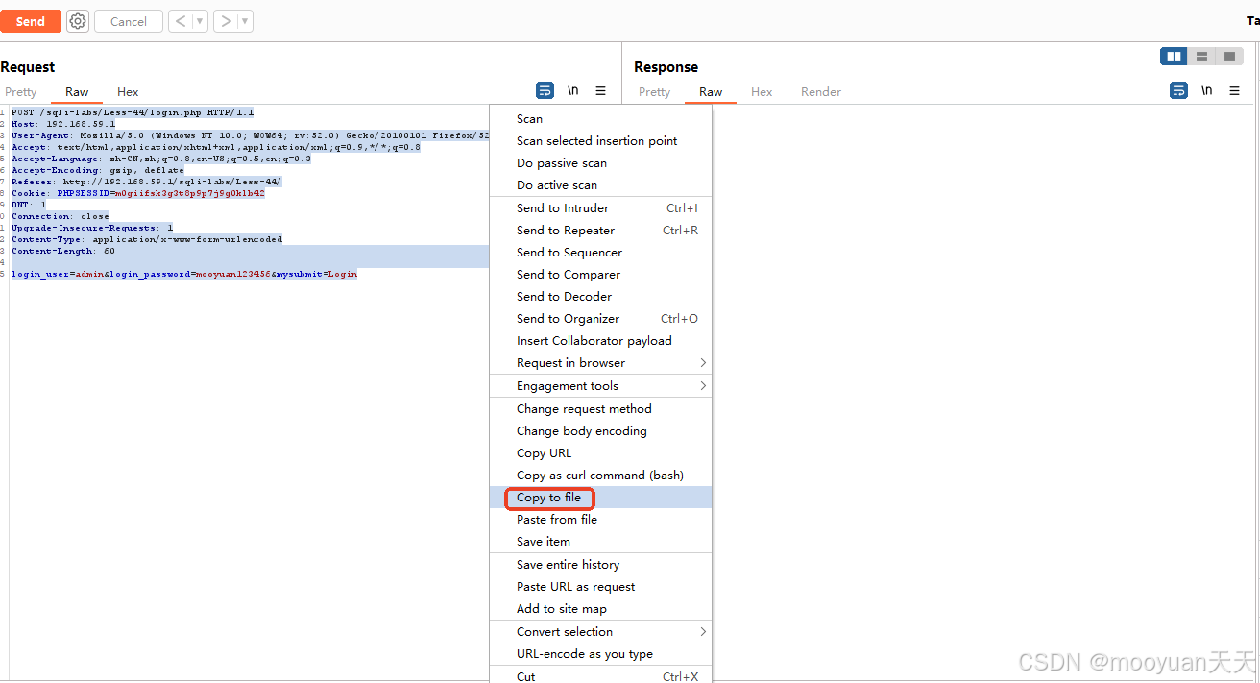Viewport: 1260px width, 683px height.
Task: Click the Host: 192.168.59.1 header line
Action: point(63,124)
